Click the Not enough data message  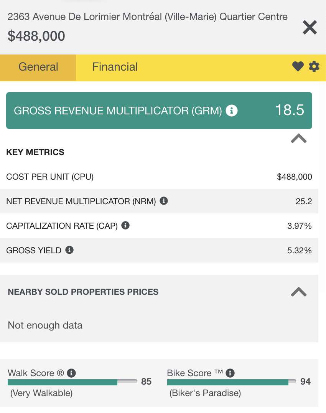[45, 325]
